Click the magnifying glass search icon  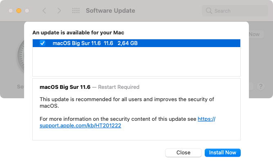pos(209,11)
